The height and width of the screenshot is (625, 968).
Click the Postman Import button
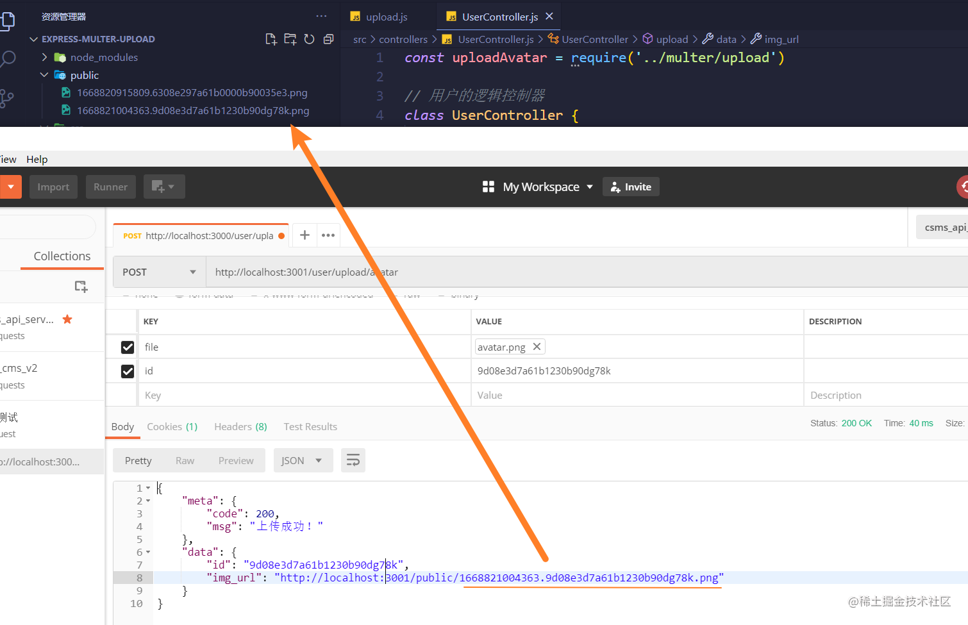click(x=53, y=187)
